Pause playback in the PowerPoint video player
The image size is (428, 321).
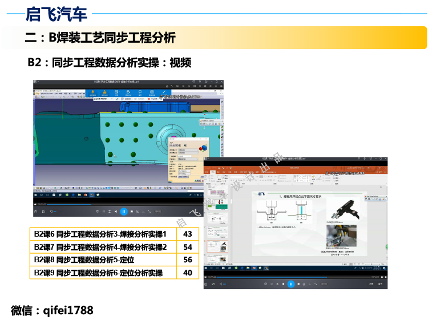coord(291,284)
